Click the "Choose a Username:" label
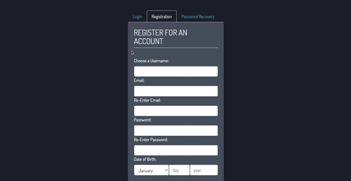This screenshot has width=351, height=181. (151, 61)
